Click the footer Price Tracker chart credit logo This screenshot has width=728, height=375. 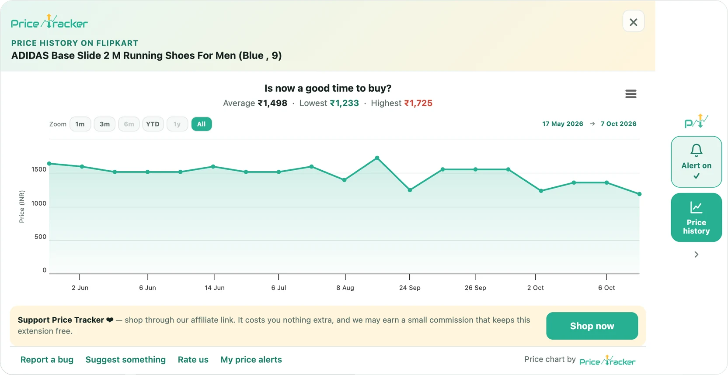click(x=607, y=361)
